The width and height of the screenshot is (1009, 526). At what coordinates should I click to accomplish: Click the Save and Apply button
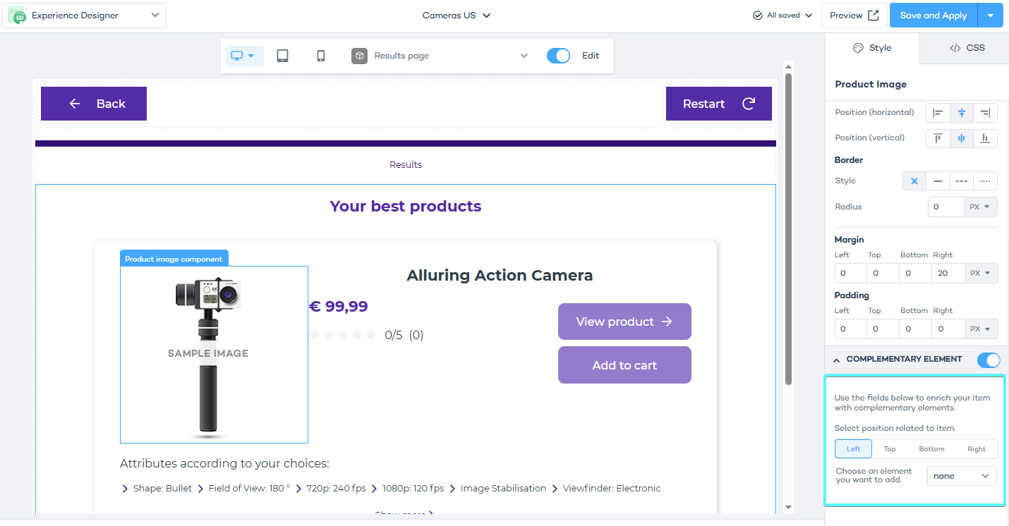coord(933,15)
